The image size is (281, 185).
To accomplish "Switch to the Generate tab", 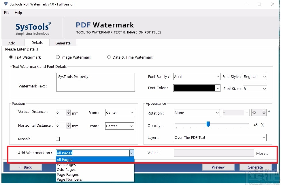I will [63, 42].
